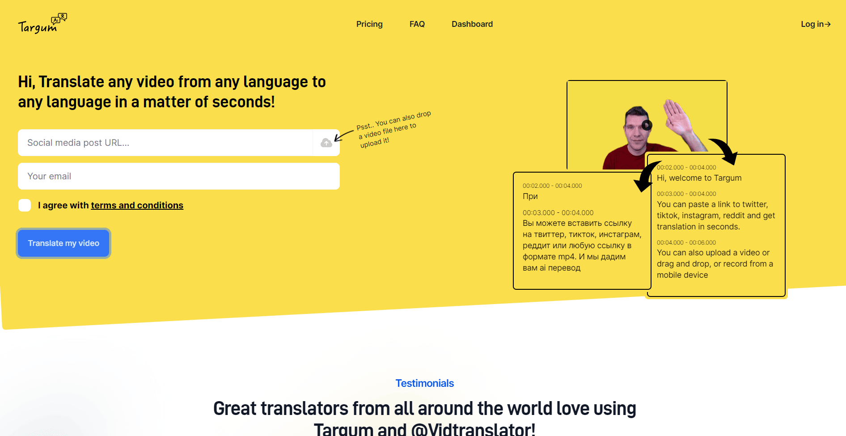Viewport: 846px width, 436px height.
Task: Open the Pricing page
Action: 369,24
